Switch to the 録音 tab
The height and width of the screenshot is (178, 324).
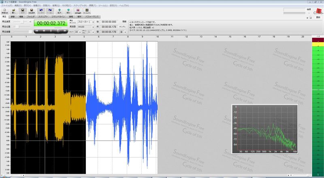(13, 17)
